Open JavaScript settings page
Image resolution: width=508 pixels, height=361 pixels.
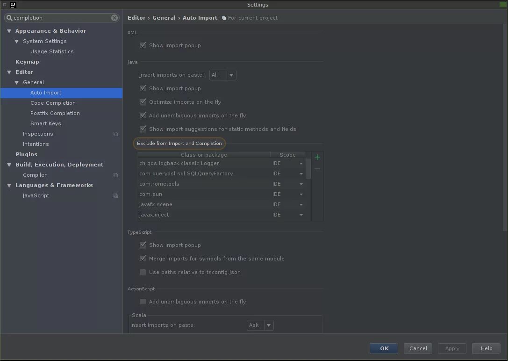coord(36,195)
